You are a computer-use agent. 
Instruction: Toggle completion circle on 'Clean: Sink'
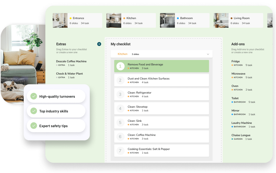120,122
